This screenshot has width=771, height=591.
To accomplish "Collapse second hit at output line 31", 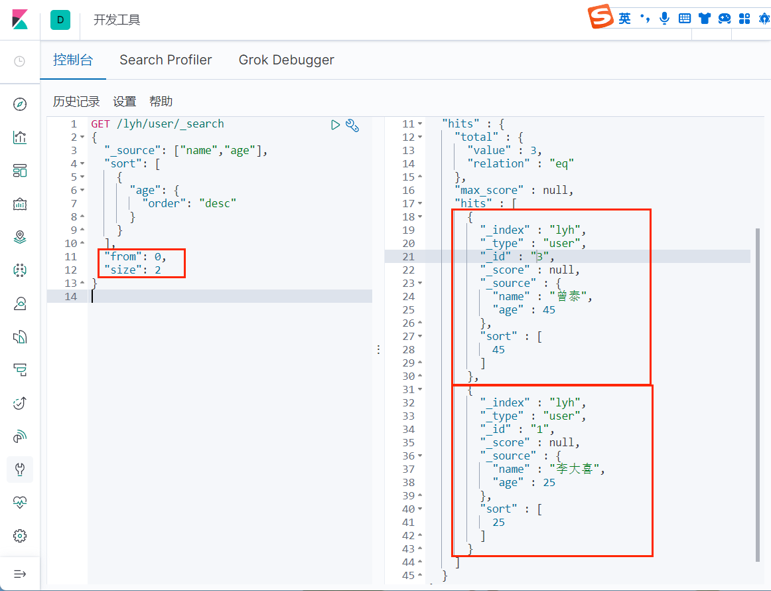I will coord(420,390).
